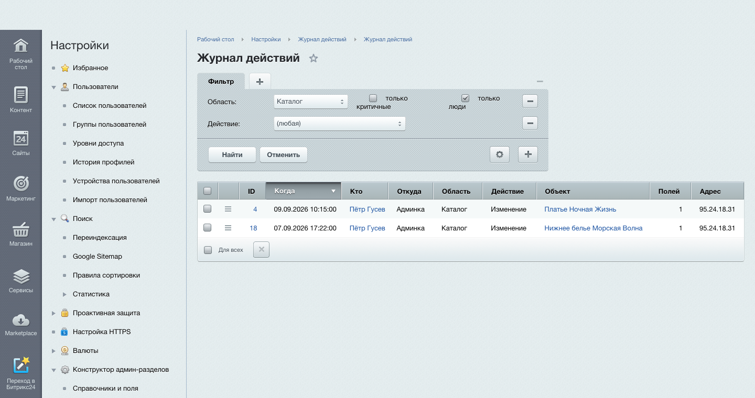Uncheck только люди checkbox
Screen dimensions: 755x398
465,98
